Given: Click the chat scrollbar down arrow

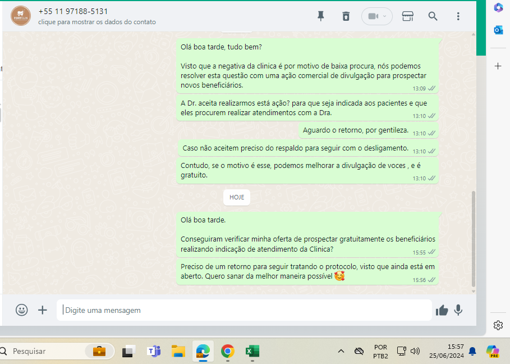Looking at the screenshot, I should (x=474, y=292).
